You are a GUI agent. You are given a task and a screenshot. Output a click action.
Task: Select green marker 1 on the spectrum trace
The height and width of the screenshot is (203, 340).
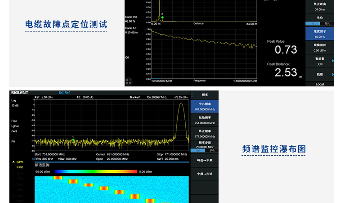click(73, 140)
